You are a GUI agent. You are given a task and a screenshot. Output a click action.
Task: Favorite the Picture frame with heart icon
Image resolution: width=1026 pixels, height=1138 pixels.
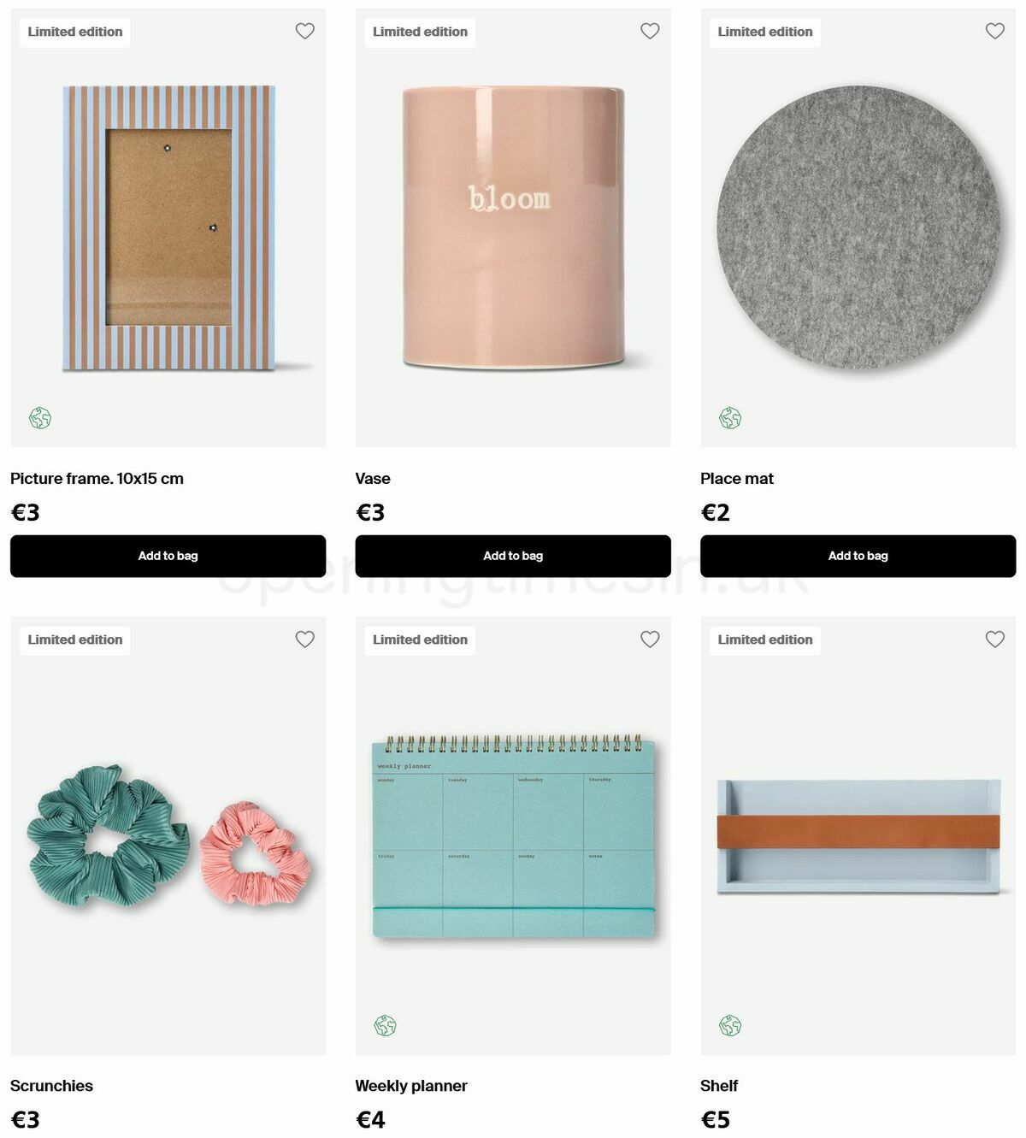pos(305,31)
